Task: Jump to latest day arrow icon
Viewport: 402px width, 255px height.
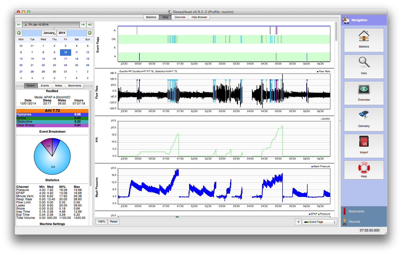Action: (90, 25)
